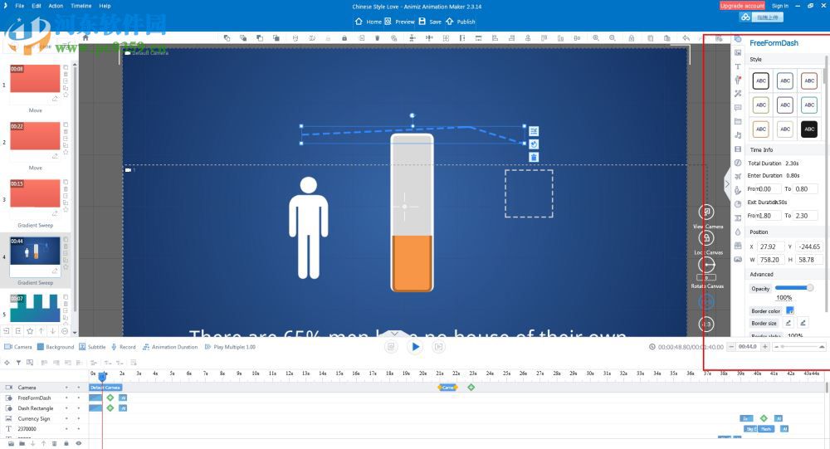Viewport: 830px width, 449px height.
Task: Select scene 1 thumbnail labeled 00:08
Action: 35,79
